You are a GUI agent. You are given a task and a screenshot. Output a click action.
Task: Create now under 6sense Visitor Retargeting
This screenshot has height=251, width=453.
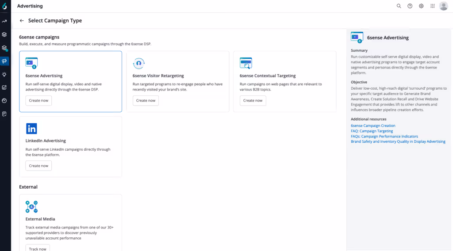(x=146, y=100)
